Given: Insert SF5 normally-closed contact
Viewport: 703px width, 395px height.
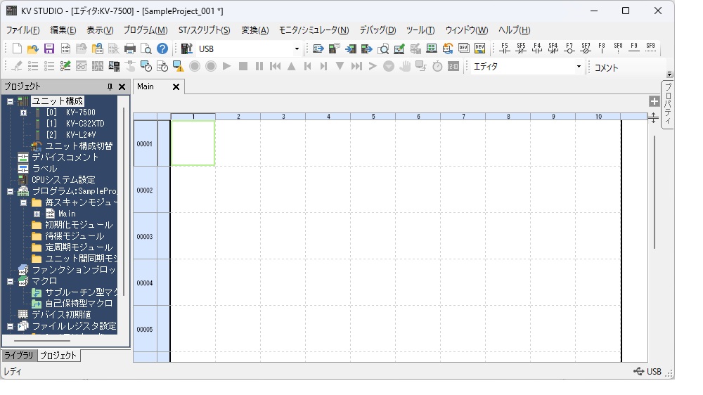Looking at the screenshot, I should [521, 48].
